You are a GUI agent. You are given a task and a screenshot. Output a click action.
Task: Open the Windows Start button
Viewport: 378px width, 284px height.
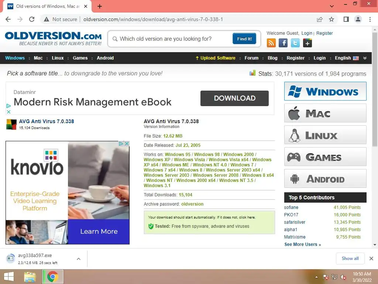pos(9,277)
